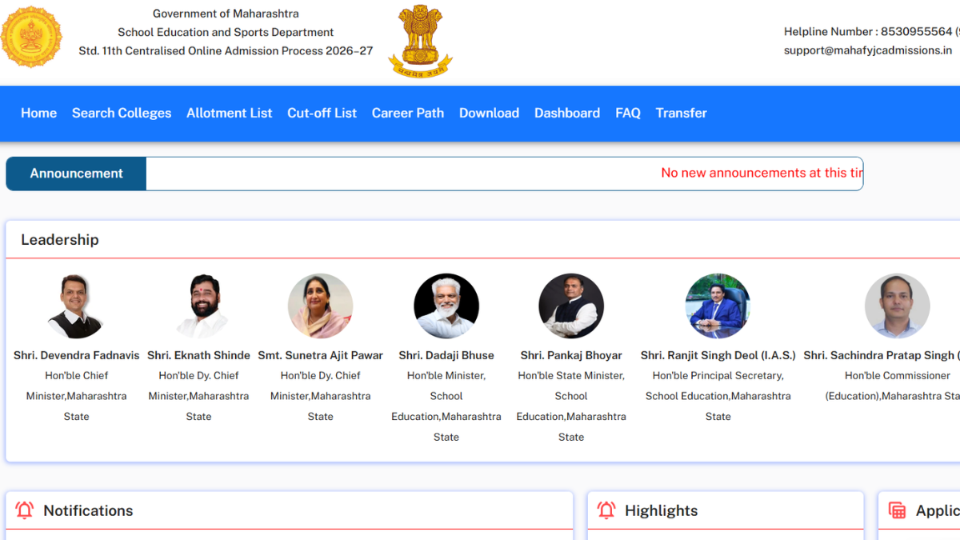Open the FAQ navigation link
Viewport: 960px width, 540px height.
[628, 113]
